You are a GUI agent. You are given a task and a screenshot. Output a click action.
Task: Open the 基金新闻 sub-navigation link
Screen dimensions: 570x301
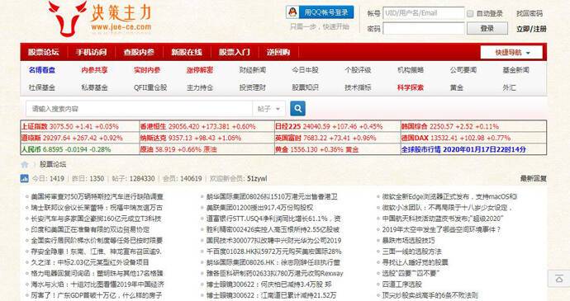click(x=515, y=70)
